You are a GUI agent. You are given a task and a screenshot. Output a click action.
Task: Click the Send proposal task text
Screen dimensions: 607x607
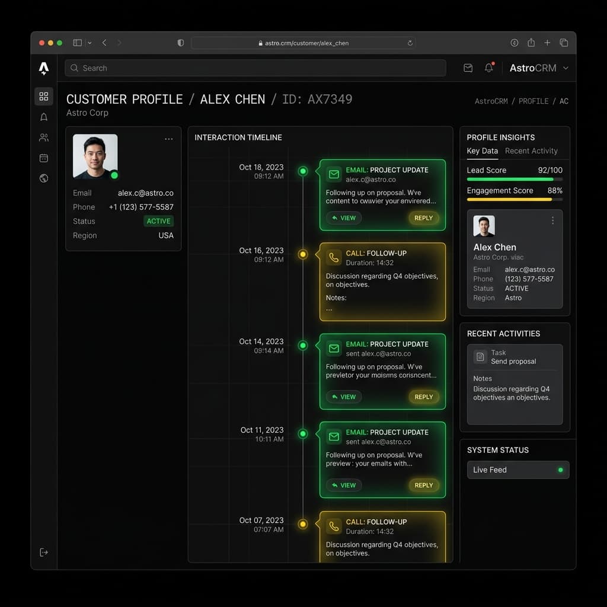pos(513,361)
